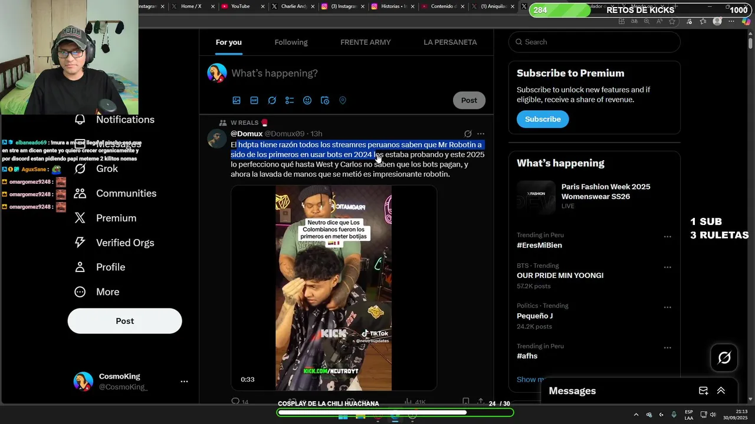Click the Grok explain icon on Domux's post
The width and height of the screenshot is (755, 424).
pyautogui.click(x=468, y=134)
